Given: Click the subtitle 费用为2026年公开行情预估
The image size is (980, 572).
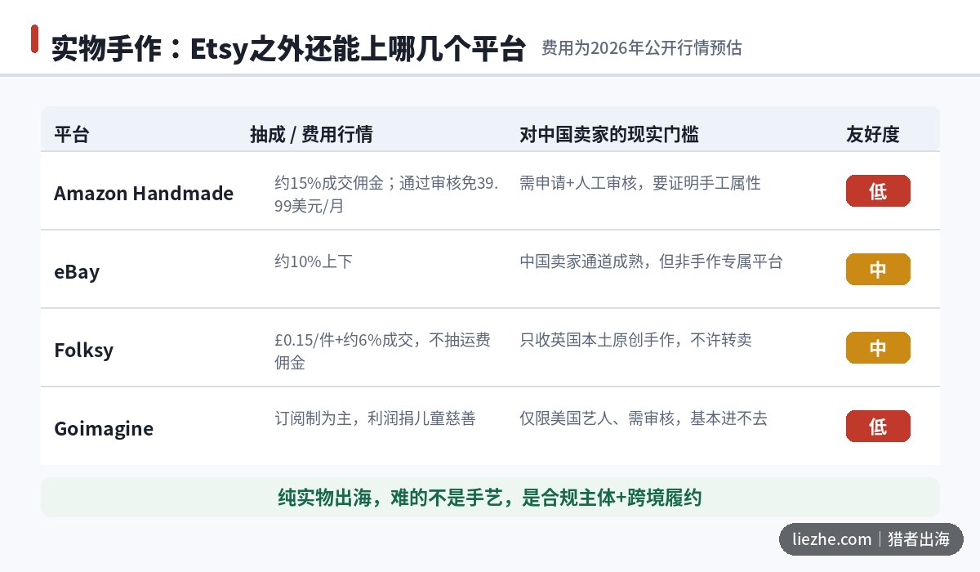Looking at the screenshot, I should (x=641, y=48).
